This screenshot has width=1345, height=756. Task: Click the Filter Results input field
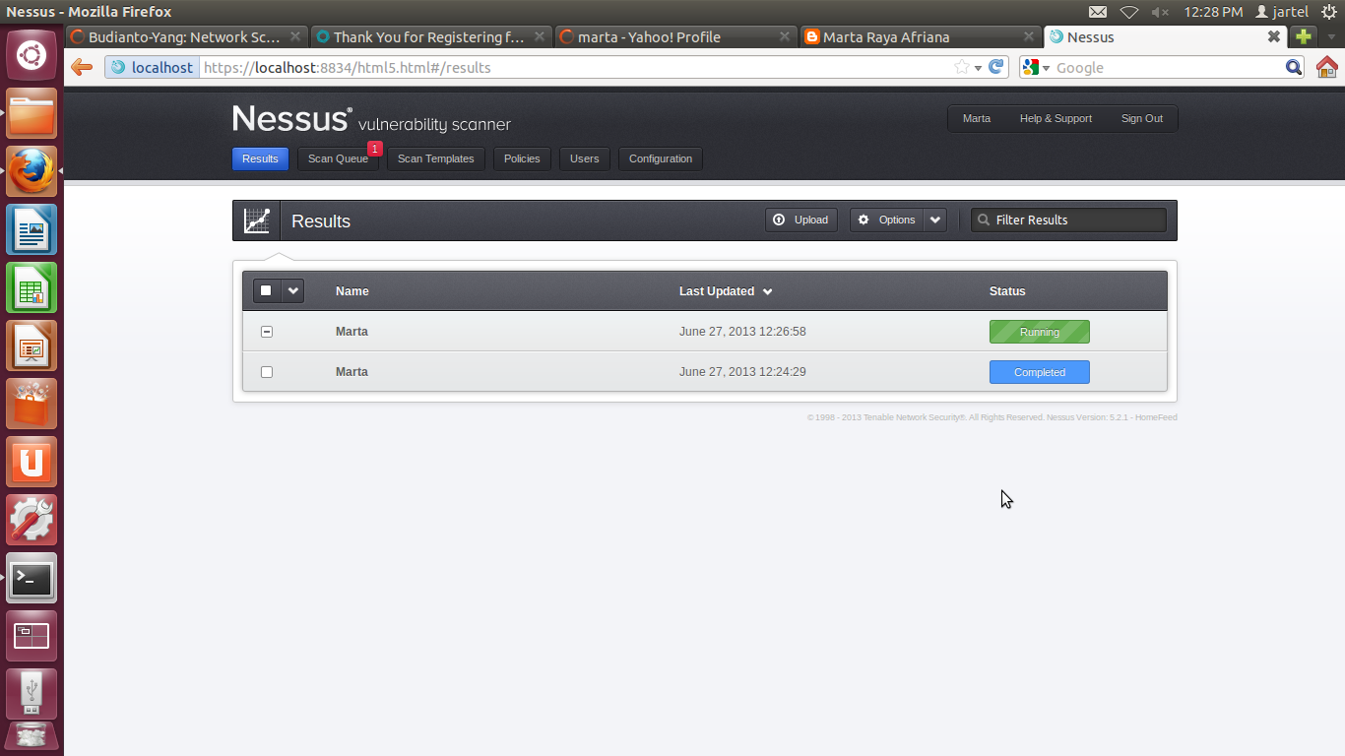tap(1069, 220)
